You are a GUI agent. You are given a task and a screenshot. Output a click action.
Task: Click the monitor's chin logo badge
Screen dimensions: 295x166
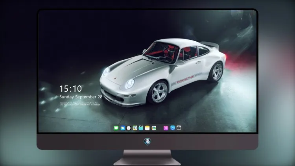click(x=147, y=142)
